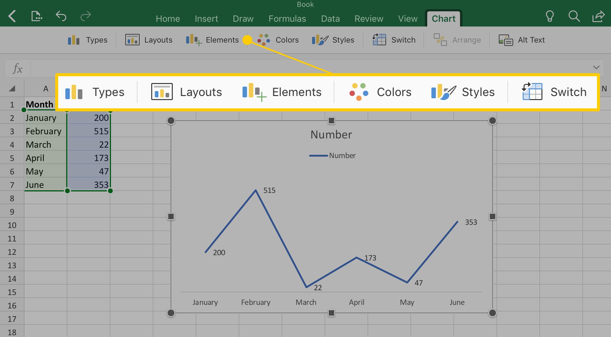The image size is (611, 337).
Task: Open chart Elements menu
Action: point(212,40)
